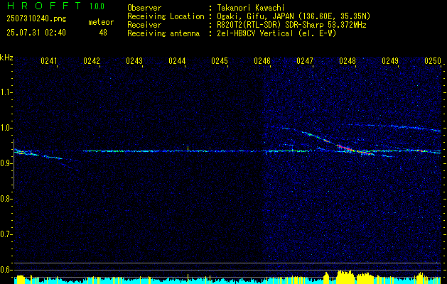Click the 0246 time marker
Image resolution: width=447 pixels, height=284 pixels.
[262, 60]
